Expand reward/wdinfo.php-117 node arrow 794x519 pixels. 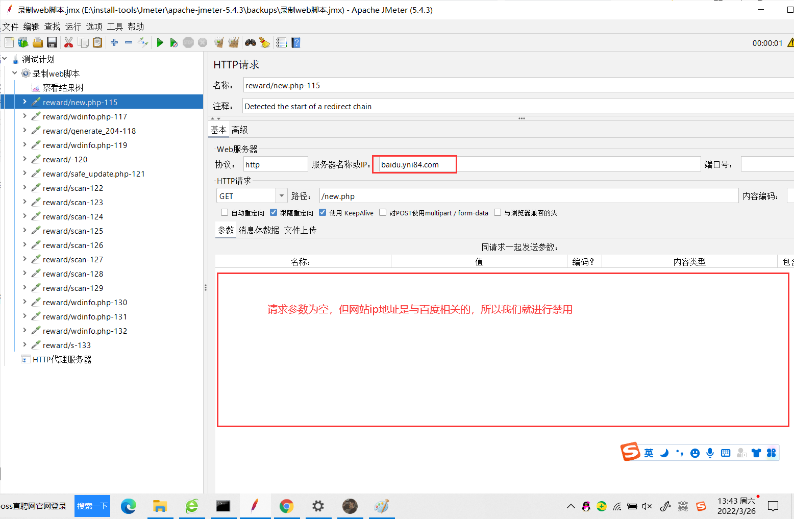tap(24, 116)
